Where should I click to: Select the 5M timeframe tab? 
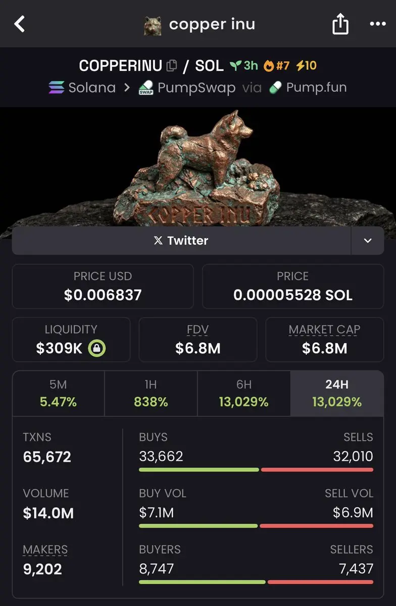[58, 393]
